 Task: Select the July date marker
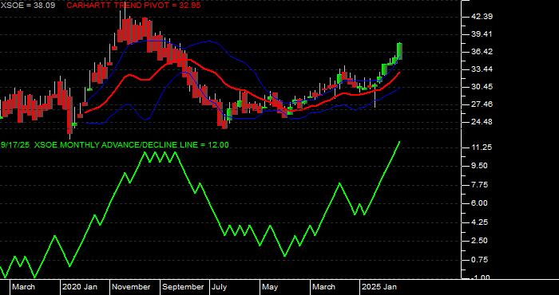[x=220, y=287]
